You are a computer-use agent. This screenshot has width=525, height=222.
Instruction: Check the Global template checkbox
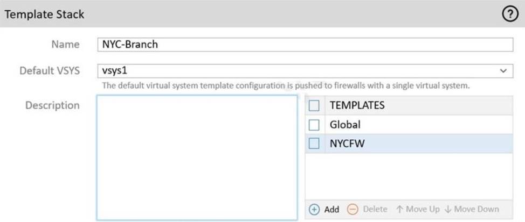pyautogui.click(x=314, y=125)
